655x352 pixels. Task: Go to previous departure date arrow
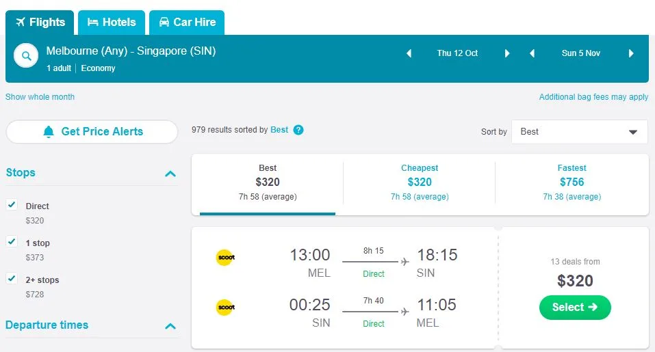click(409, 53)
